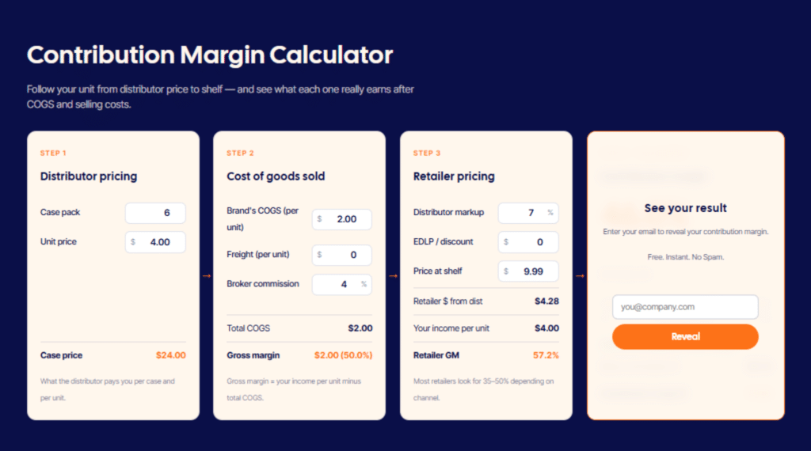
Task: Click the dollar sign in the Freight field
Action: 320,255
